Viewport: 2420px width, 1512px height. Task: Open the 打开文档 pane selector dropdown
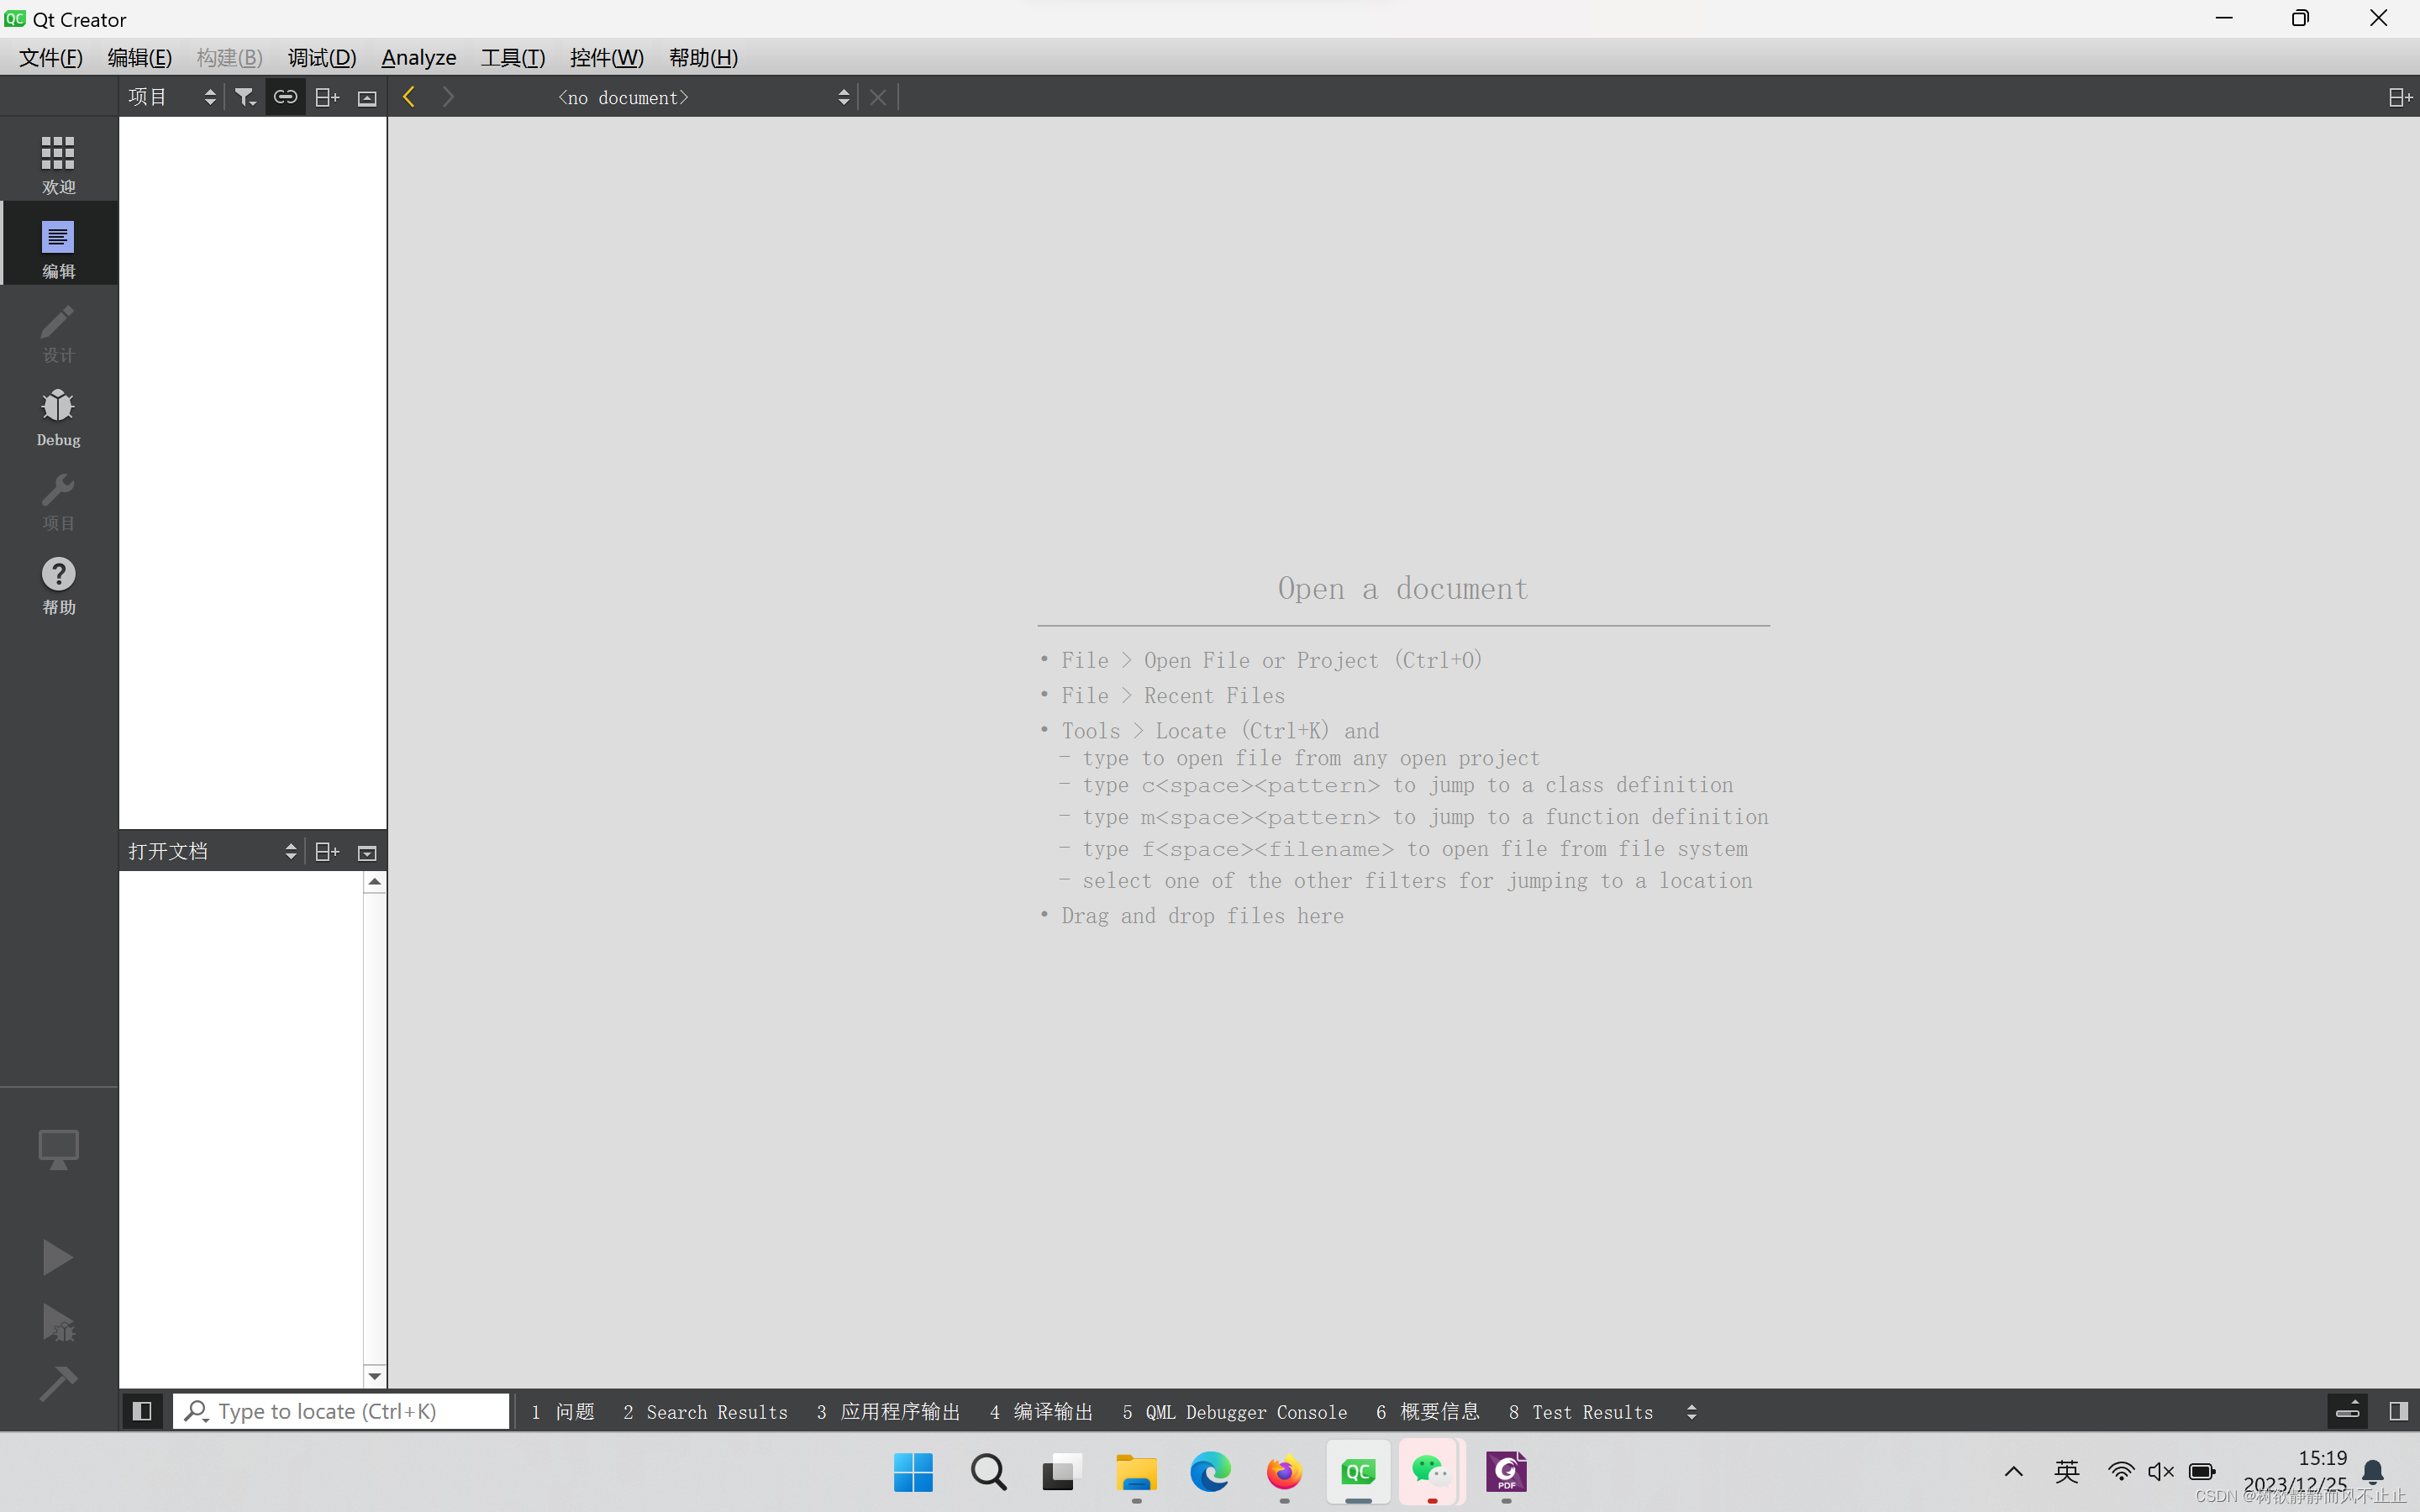click(x=290, y=851)
